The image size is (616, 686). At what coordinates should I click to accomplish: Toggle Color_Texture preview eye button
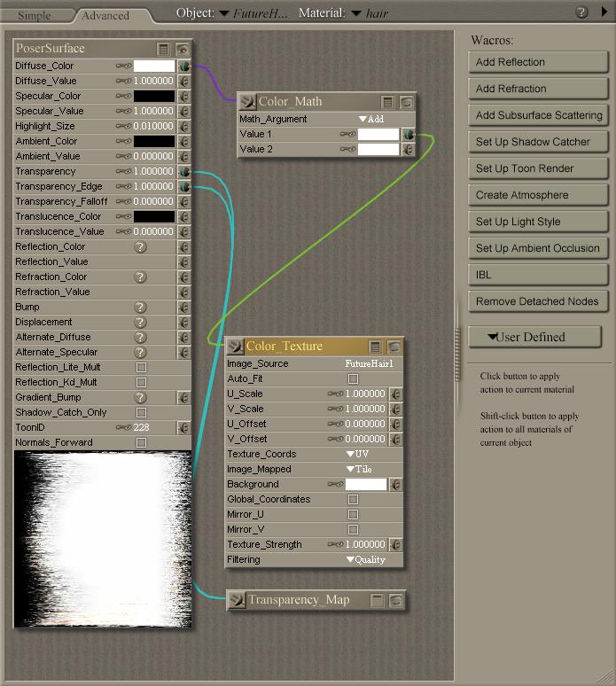[x=394, y=347]
